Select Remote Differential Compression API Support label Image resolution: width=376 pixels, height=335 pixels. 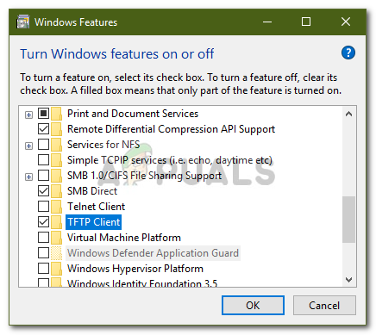(x=171, y=129)
